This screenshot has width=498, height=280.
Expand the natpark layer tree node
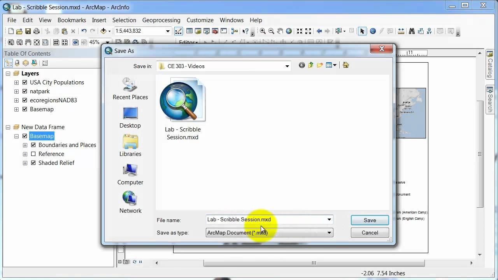click(16, 91)
